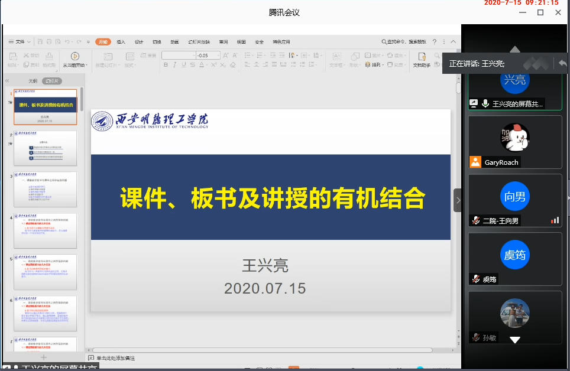Screen dimensions: 570x371
Task: Toggle to slides (幻灯片) thumbnail view
Action: point(52,81)
